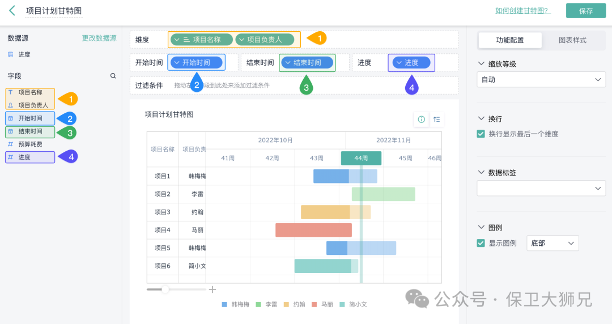This screenshot has height=324, width=612.
Task: Go back using the left arrow icon
Action: click(x=12, y=11)
